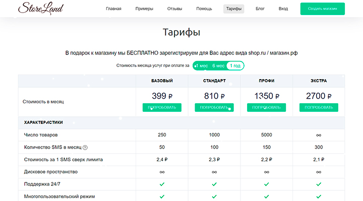
Task: Open the Главная menu item
Action: [x=113, y=9]
